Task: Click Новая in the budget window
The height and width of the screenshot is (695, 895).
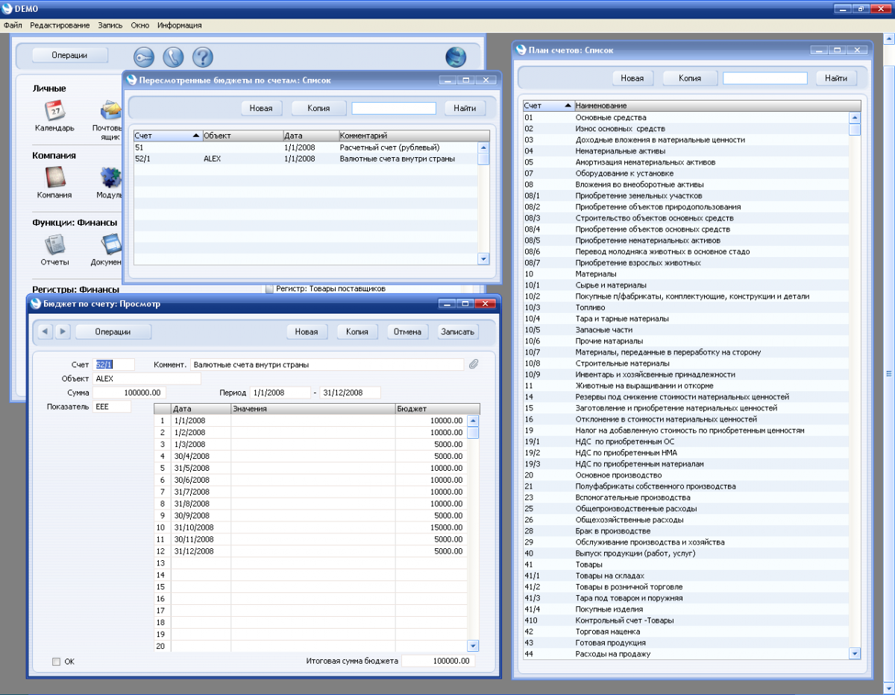Action: coord(307,331)
